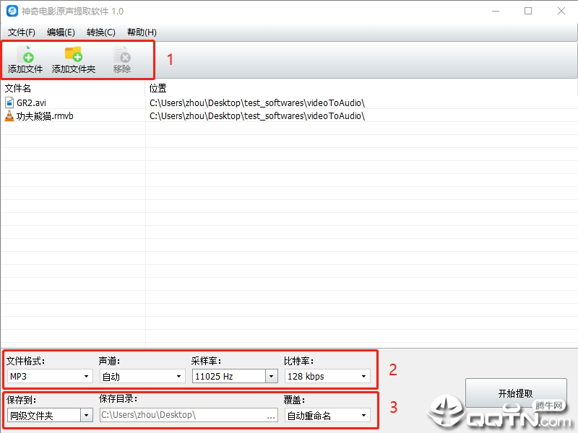This screenshot has height=433, width=578.
Task: Select the 功夫熊猫.rmvb file name
Action: pos(45,116)
